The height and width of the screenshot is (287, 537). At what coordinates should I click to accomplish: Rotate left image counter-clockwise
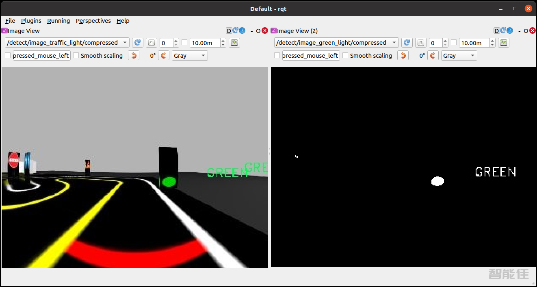(x=133, y=55)
